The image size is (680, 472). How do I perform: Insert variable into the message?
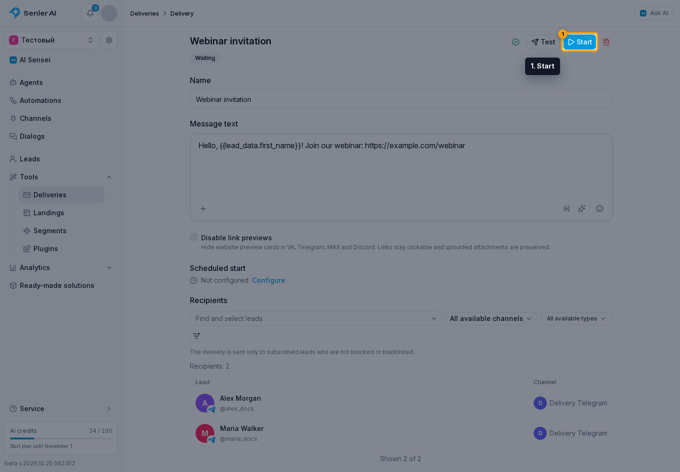point(567,209)
